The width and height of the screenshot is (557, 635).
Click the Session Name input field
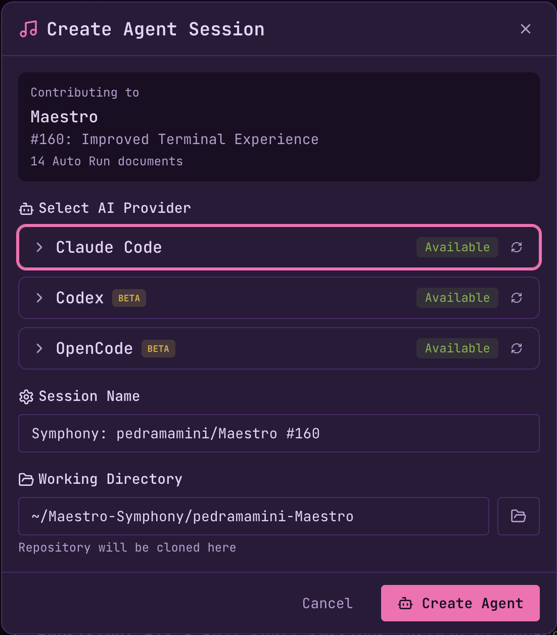(278, 433)
